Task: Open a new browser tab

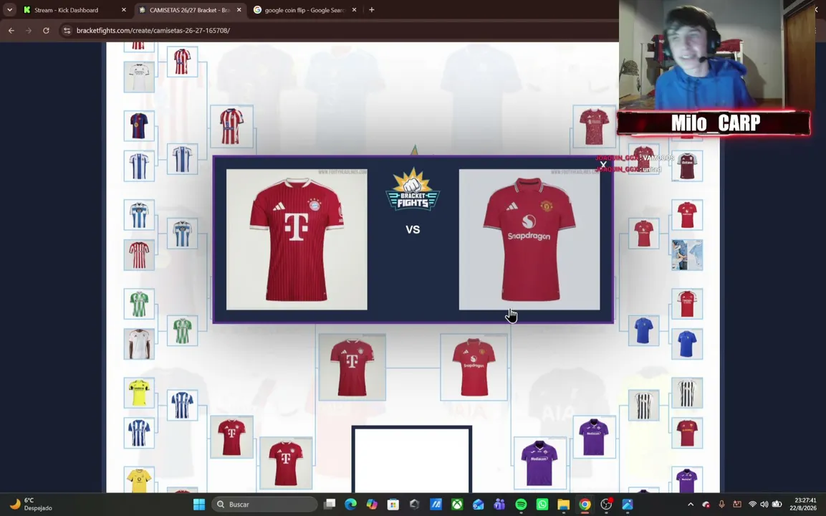Action: tap(371, 10)
